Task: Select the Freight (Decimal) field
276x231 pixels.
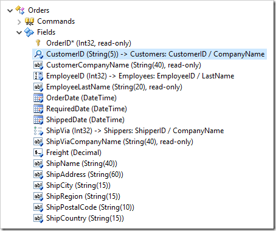Action: coord(74,153)
